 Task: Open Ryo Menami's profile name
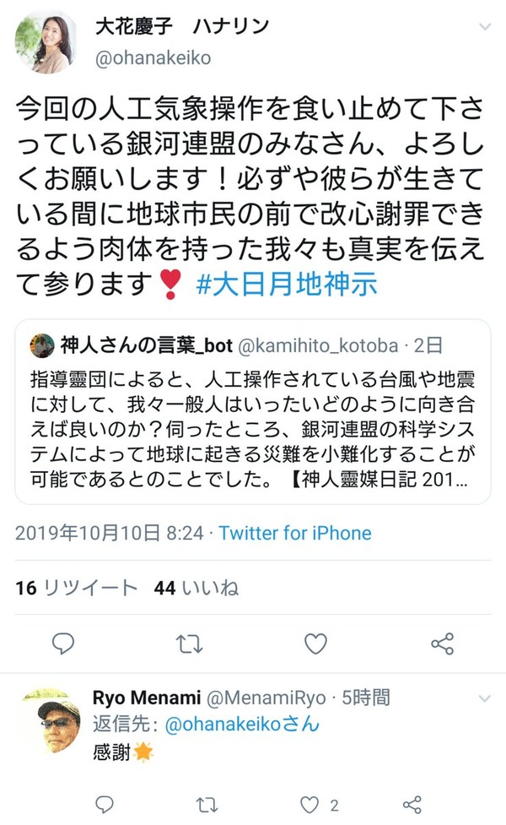tap(147, 697)
